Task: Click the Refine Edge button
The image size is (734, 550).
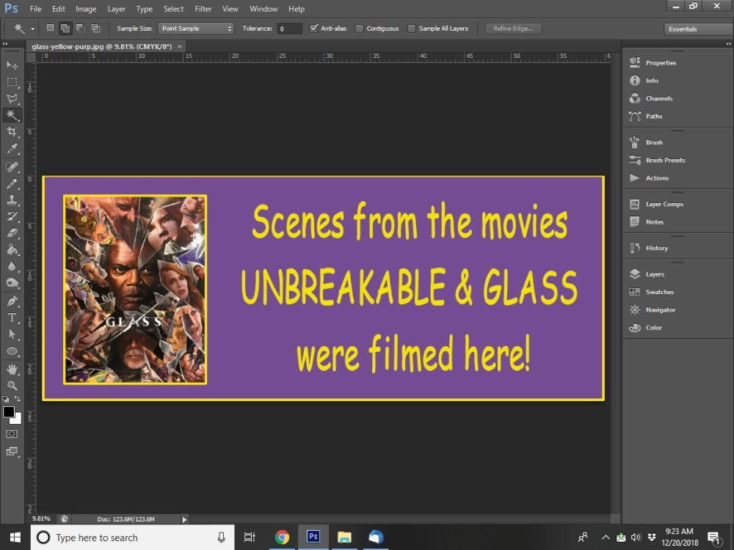Action: [514, 29]
